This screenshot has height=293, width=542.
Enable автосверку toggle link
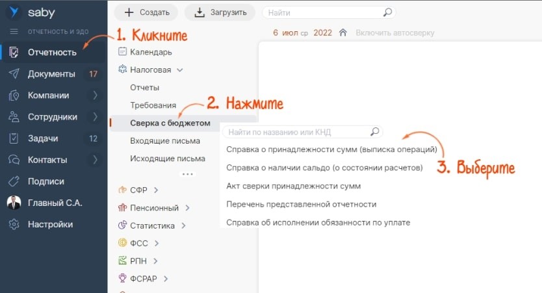pos(394,32)
